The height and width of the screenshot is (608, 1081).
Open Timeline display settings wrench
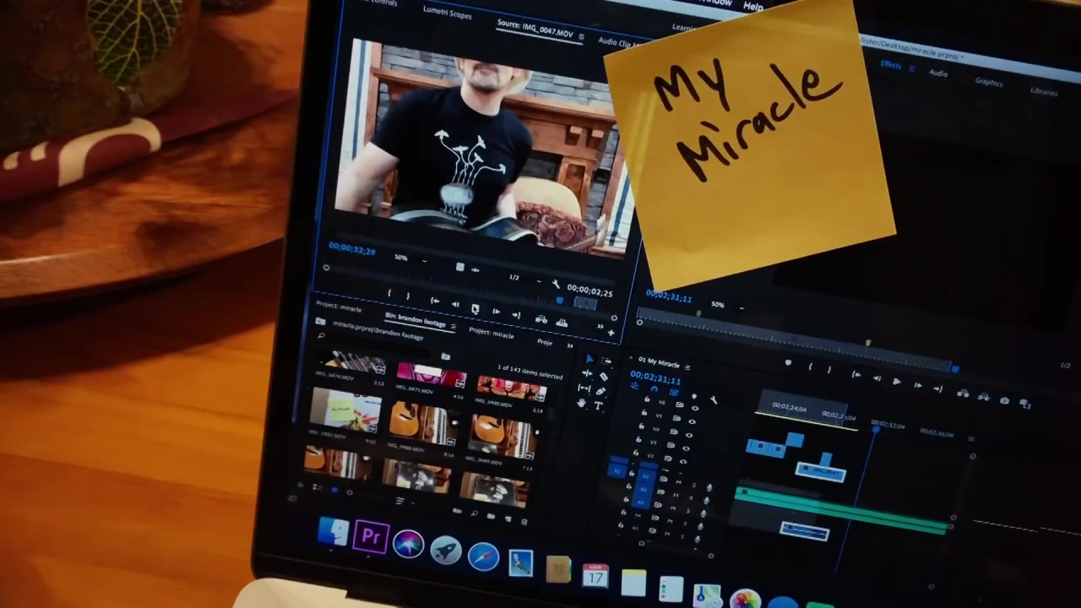714,400
